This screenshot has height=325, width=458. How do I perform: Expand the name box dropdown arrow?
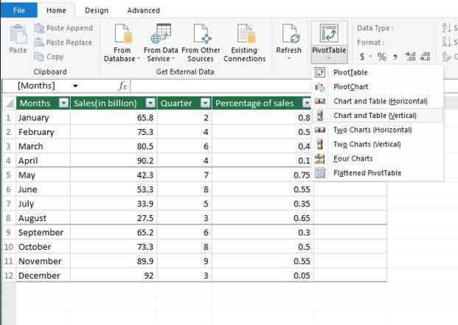tap(75, 85)
